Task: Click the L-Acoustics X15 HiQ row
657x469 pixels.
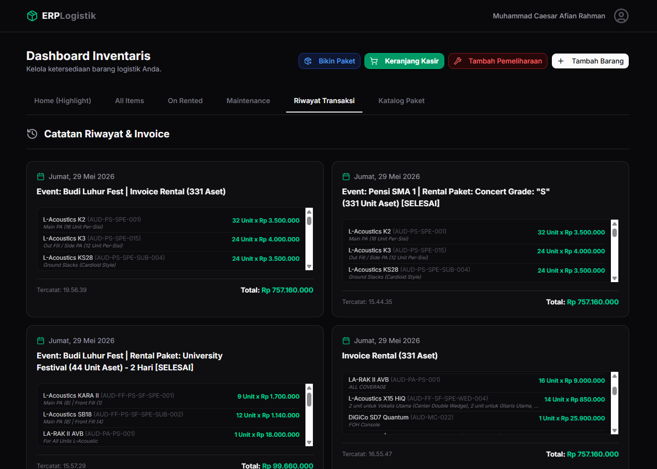Action: pyautogui.click(x=477, y=402)
